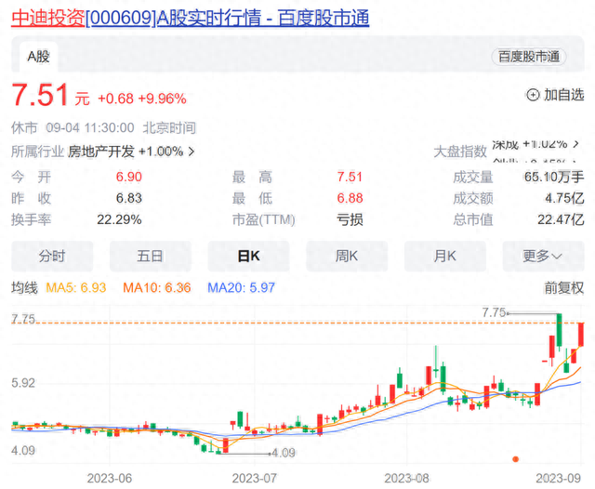
Task: Click the 2023-08 date axis label
Action: tap(406, 479)
